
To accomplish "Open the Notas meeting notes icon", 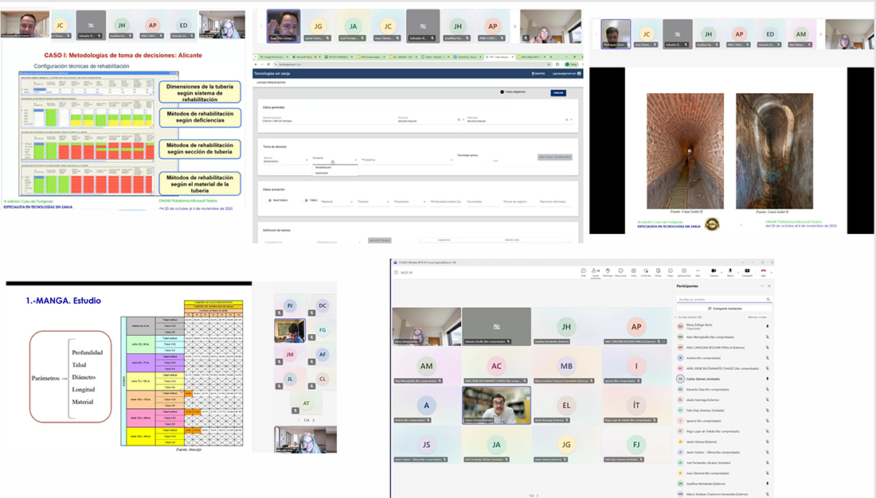I will (x=658, y=270).
